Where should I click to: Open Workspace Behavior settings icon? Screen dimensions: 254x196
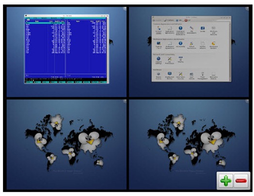click(x=213, y=45)
